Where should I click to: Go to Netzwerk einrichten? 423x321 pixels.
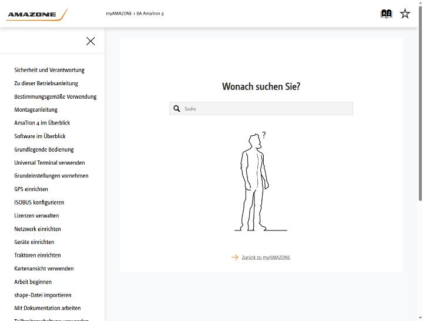[x=38, y=229]
